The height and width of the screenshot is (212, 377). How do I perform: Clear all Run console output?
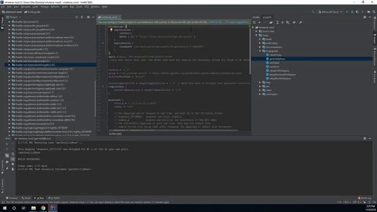pyautogui.click(x=13, y=169)
